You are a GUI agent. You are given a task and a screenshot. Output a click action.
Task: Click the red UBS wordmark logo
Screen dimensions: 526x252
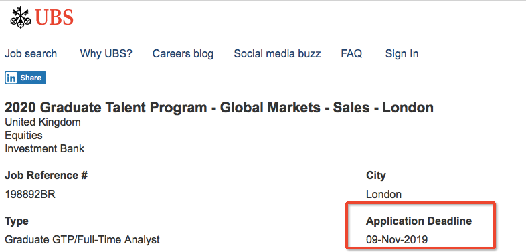[54, 18]
